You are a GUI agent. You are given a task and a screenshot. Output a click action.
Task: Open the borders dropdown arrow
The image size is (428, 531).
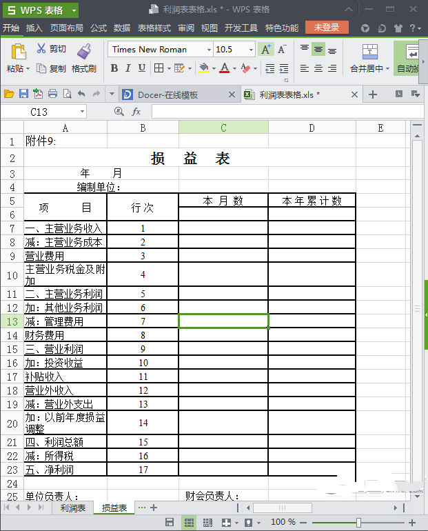(x=169, y=69)
